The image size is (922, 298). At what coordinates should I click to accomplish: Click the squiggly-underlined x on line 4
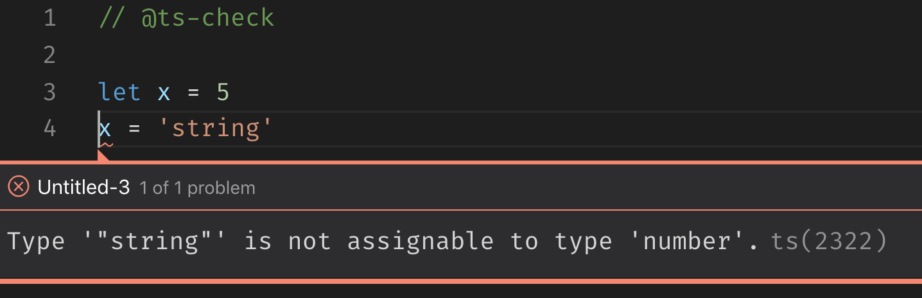coord(105,130)
